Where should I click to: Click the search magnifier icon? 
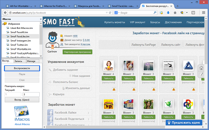(x=155, y=13)
